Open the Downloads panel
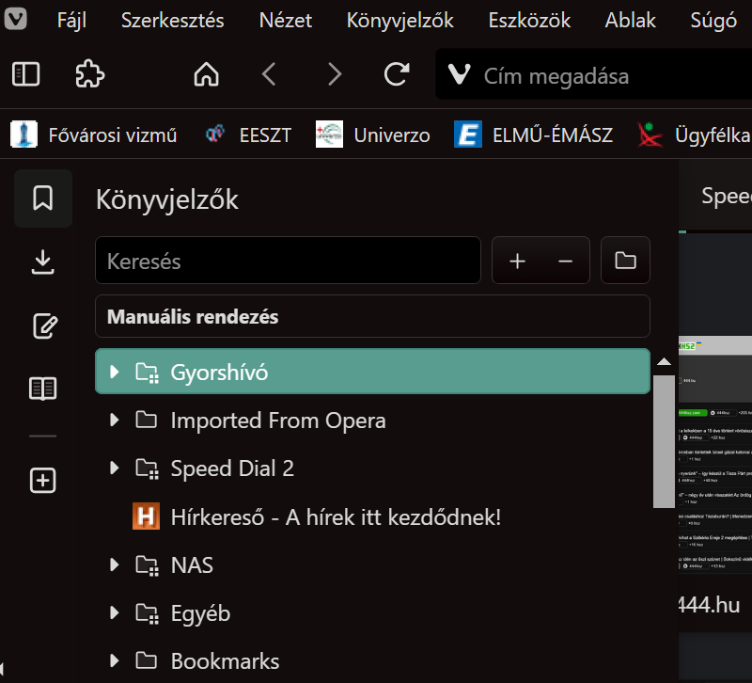Image resolution: width=752 pixels, height=683 pixels. click(42, 262)
